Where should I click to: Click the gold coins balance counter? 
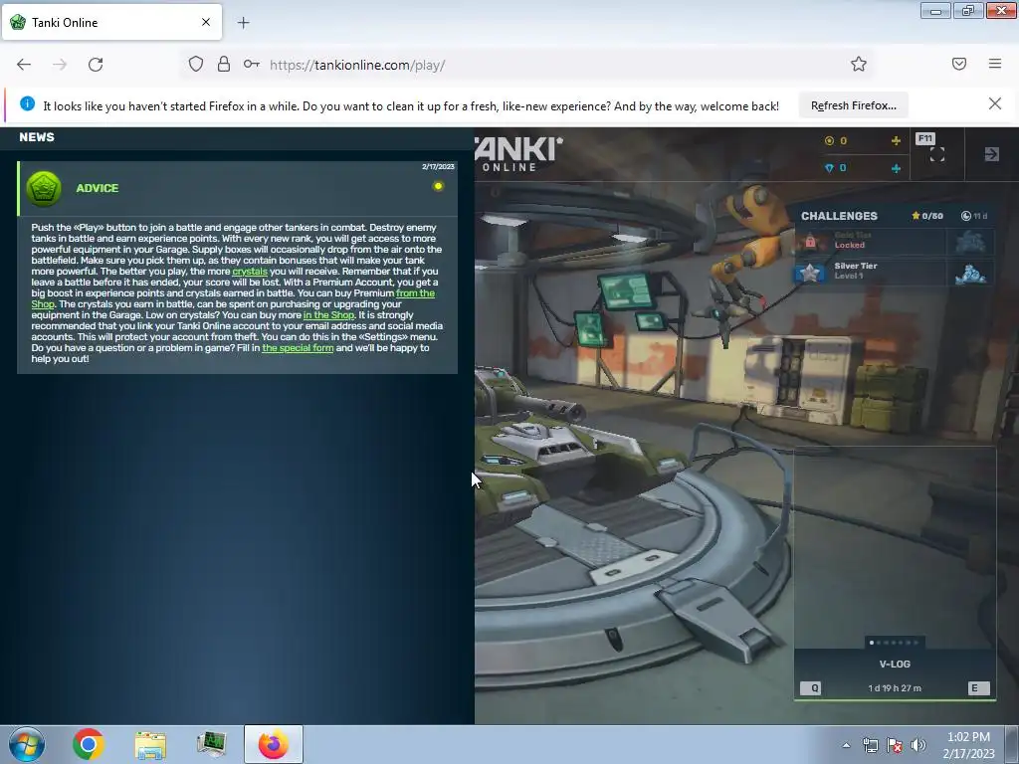[836, 141]
